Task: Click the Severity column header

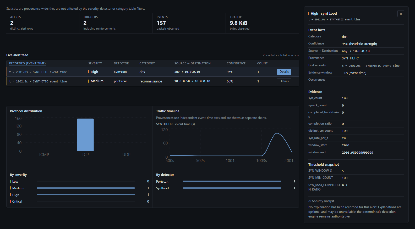Action: click(x=95, y=63)
